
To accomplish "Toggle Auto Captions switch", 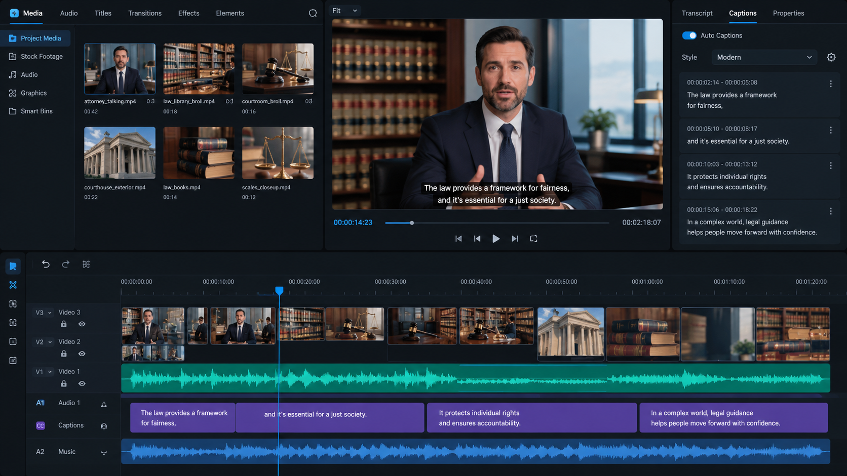I will tap(689, 35).
